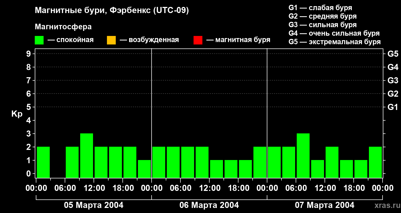Pick the red 'магнитная буря' legend swatch
Viewport: 401px width, 213px height.
[198, 40]
